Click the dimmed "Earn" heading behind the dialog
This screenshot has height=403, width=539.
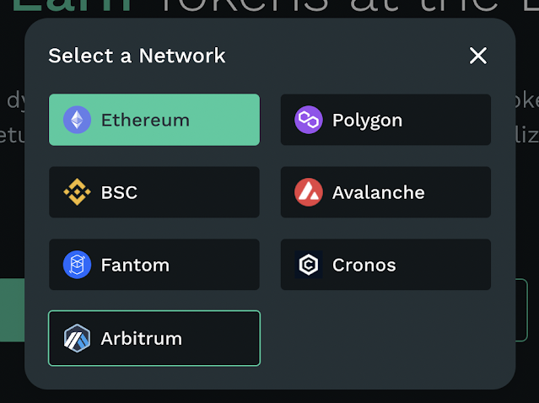point(72,7)
